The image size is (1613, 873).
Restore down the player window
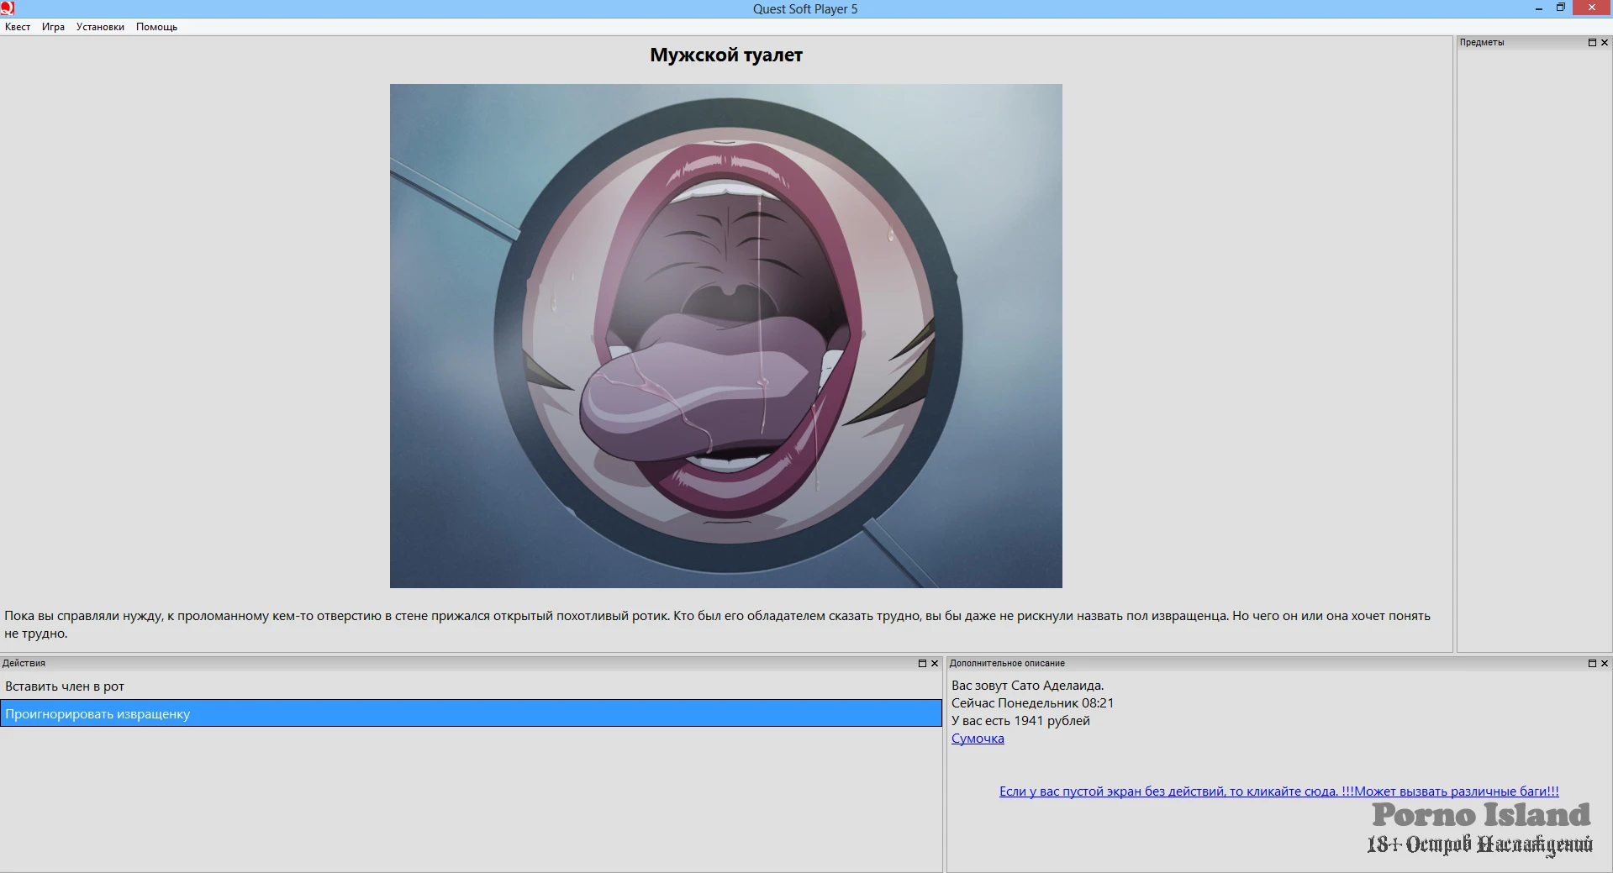(x=1561, y=8)
